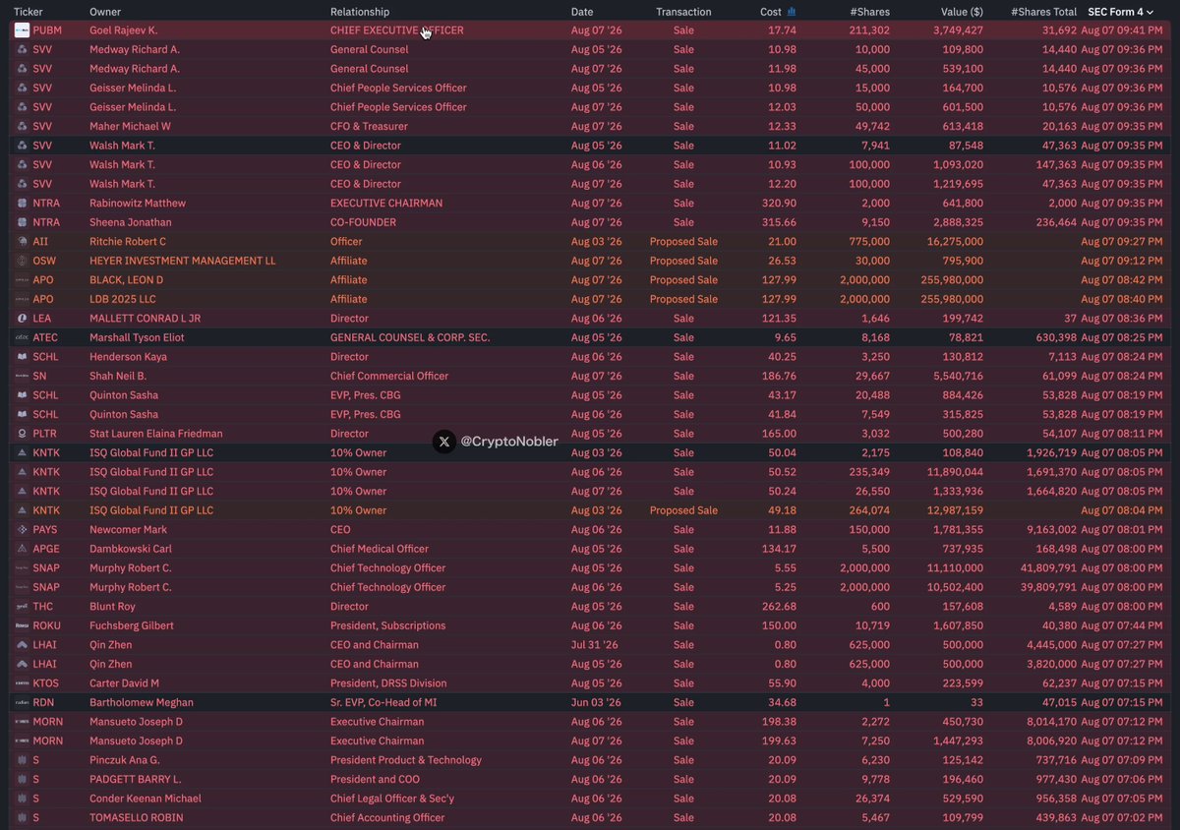1180x830 pixels.
Task: Open SEC filing dated Aug 07 09:41 PM
Action: [x=1123, y=30]
